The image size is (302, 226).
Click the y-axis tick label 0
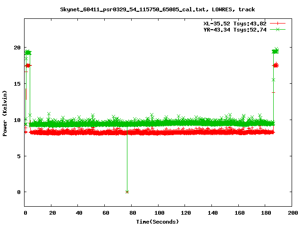coord(19,192)
